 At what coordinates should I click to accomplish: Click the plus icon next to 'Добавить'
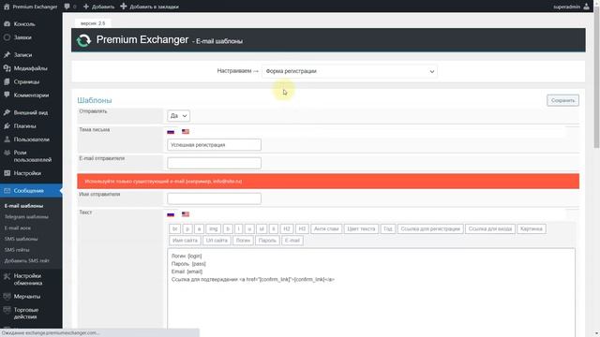click(x=86, y=7)
